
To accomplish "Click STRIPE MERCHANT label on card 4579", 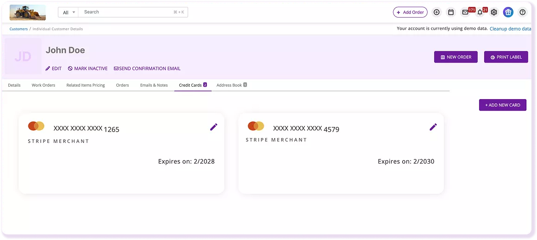I will click(277, 139).
